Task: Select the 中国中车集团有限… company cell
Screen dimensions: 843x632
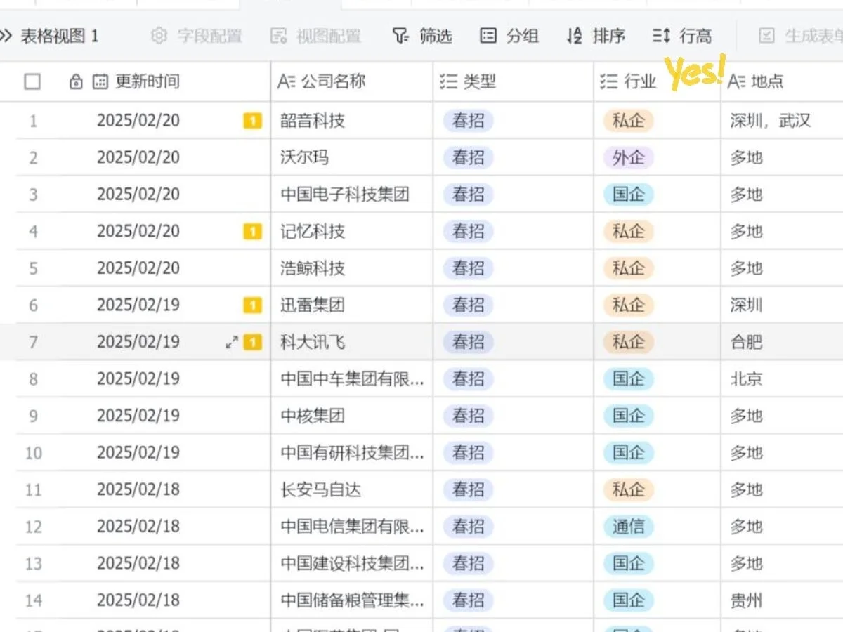Action: click(x=352, y=378)
